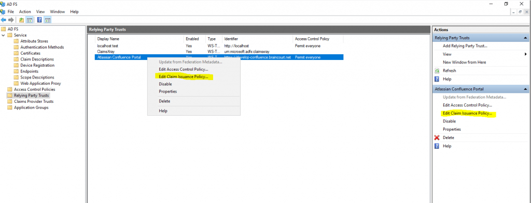Sort by the Display Name column header
The height and width of the screenshot is (203, 531).
[x=139, y=39]
